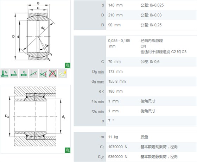This screenshot has width=197, height=162.
Task: Click the m parameter label
Action: point(102,137)
